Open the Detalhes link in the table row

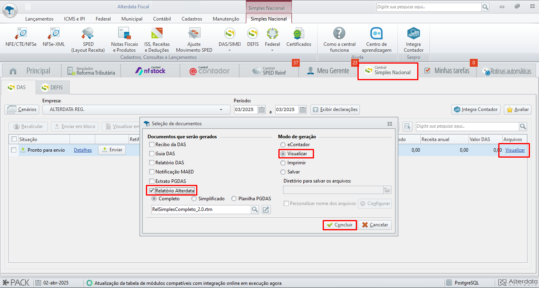point(83,150)
